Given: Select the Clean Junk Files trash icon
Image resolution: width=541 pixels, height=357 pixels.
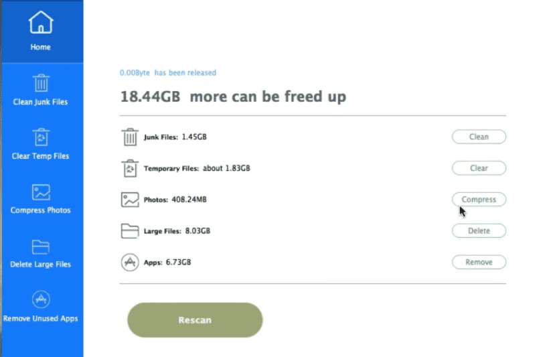Looking at the screenshot, I should 41,83.
